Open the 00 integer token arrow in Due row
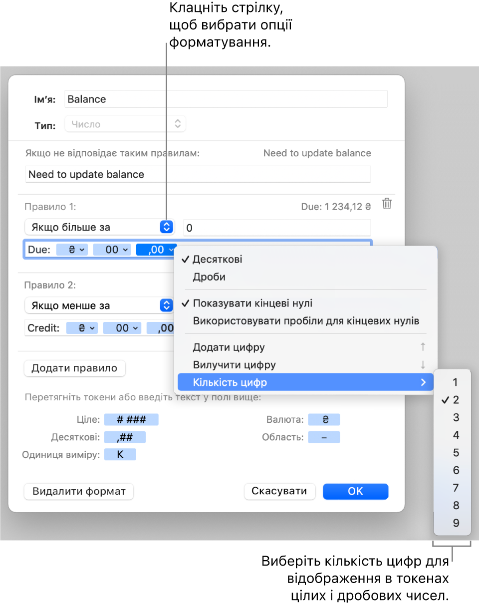The height and width of the screenshot is (608, 479). pos(126,250)
